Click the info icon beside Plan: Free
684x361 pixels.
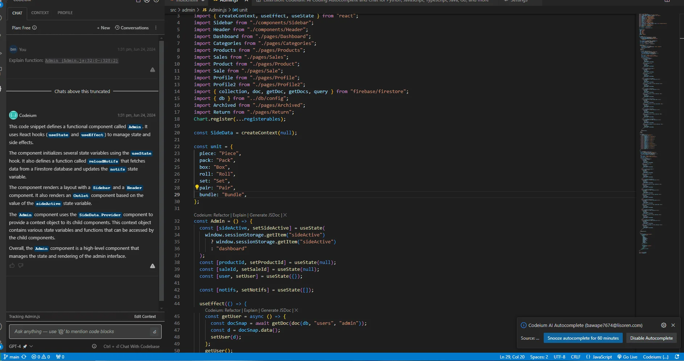34,28
